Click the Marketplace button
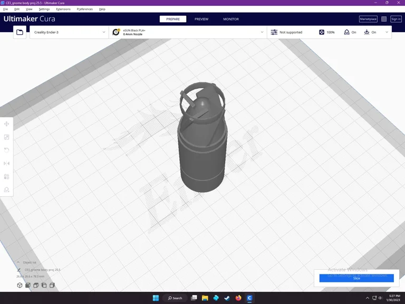This screenshot has width=405, height=304. click(368, 19)
